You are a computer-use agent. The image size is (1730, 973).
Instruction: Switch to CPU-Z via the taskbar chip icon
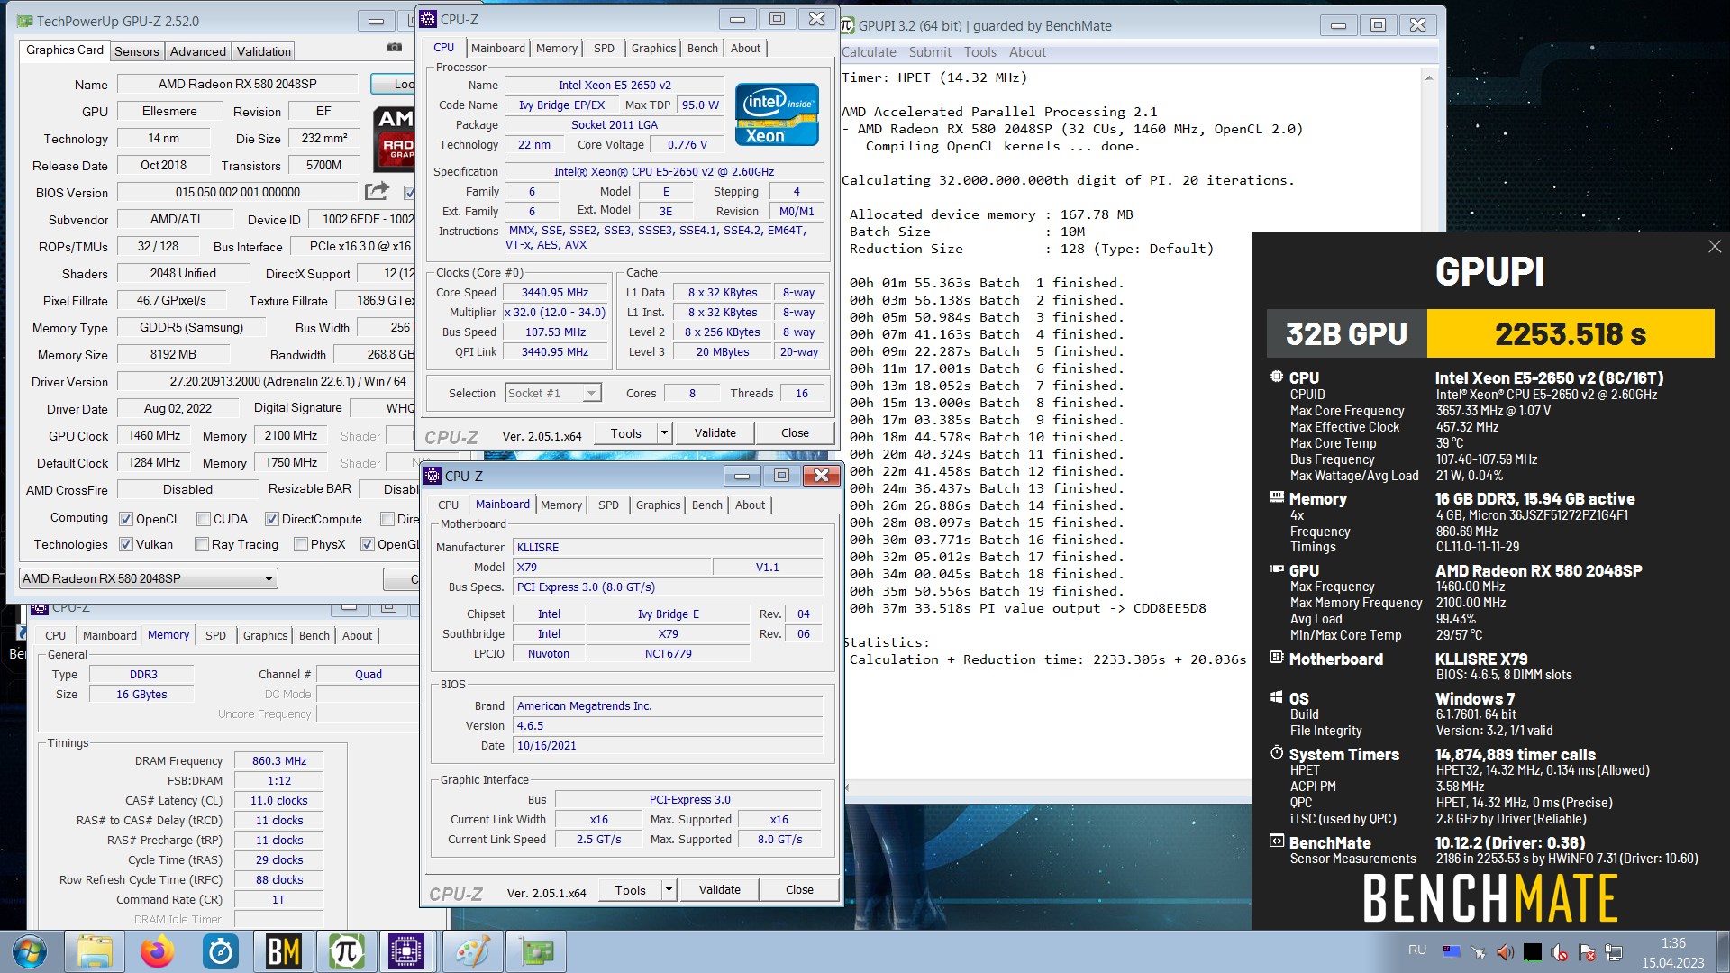(x=406, y=952)
